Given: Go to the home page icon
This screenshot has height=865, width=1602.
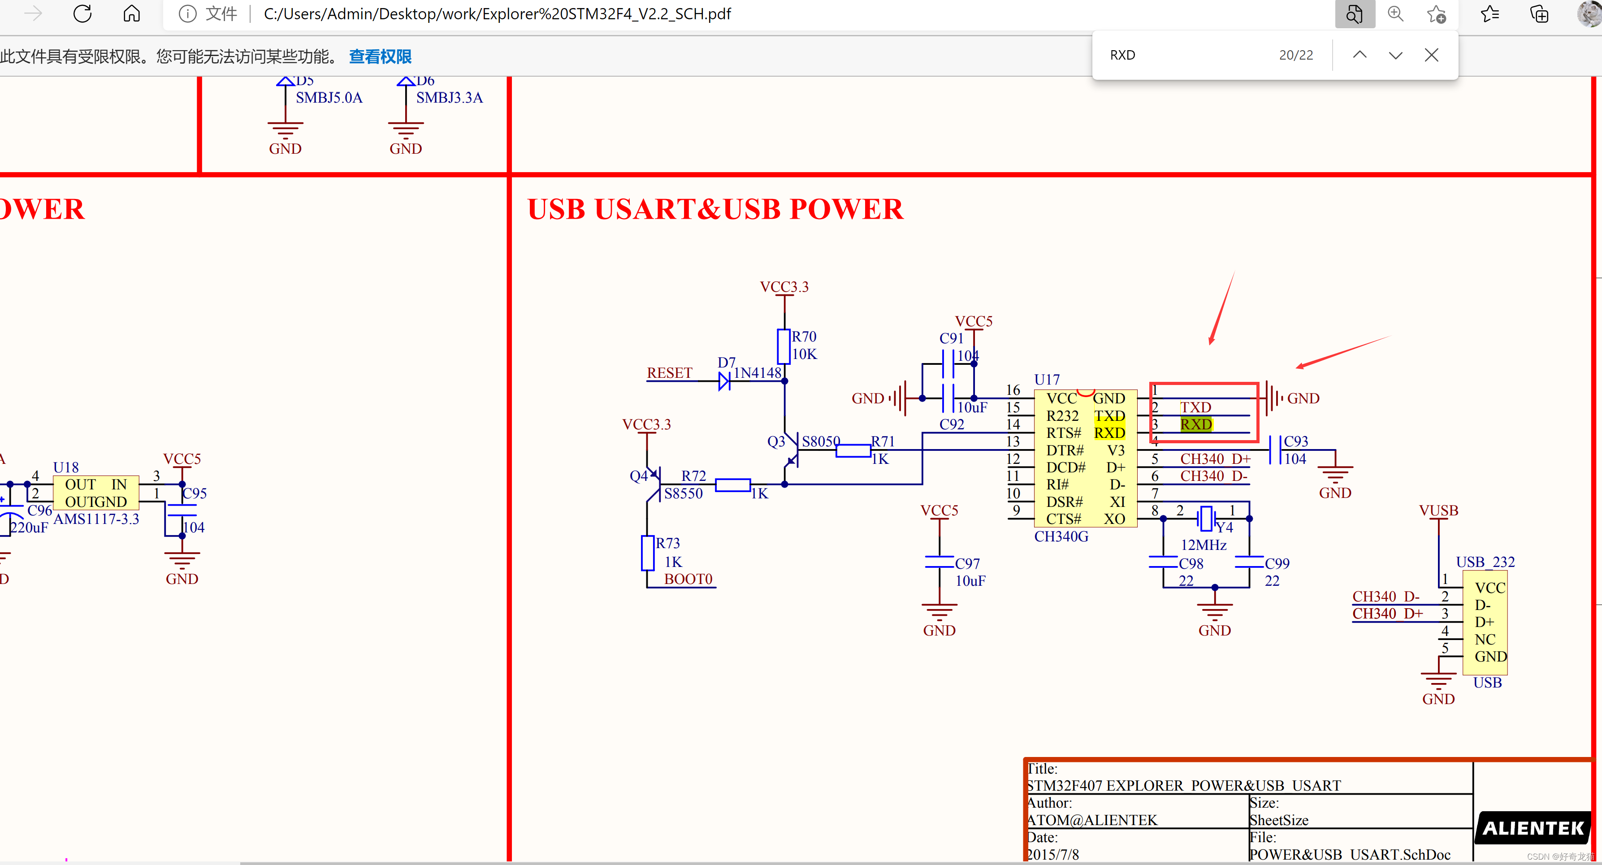Looking at the screenshot, I should [x=132, y=14].
